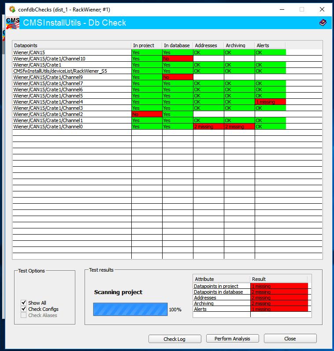Click the Archiving attribute in Test results
Image resolution: width=334 pixels, height=351 pixels.
pyautogui.click(x=222, y=303)
